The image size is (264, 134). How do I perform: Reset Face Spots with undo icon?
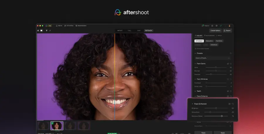tap(231, 64)
